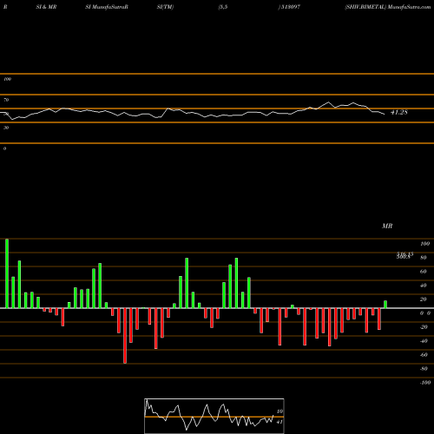The image size is (434, 434).
Task: Click the RSI axis label 70
Action: 6,100
